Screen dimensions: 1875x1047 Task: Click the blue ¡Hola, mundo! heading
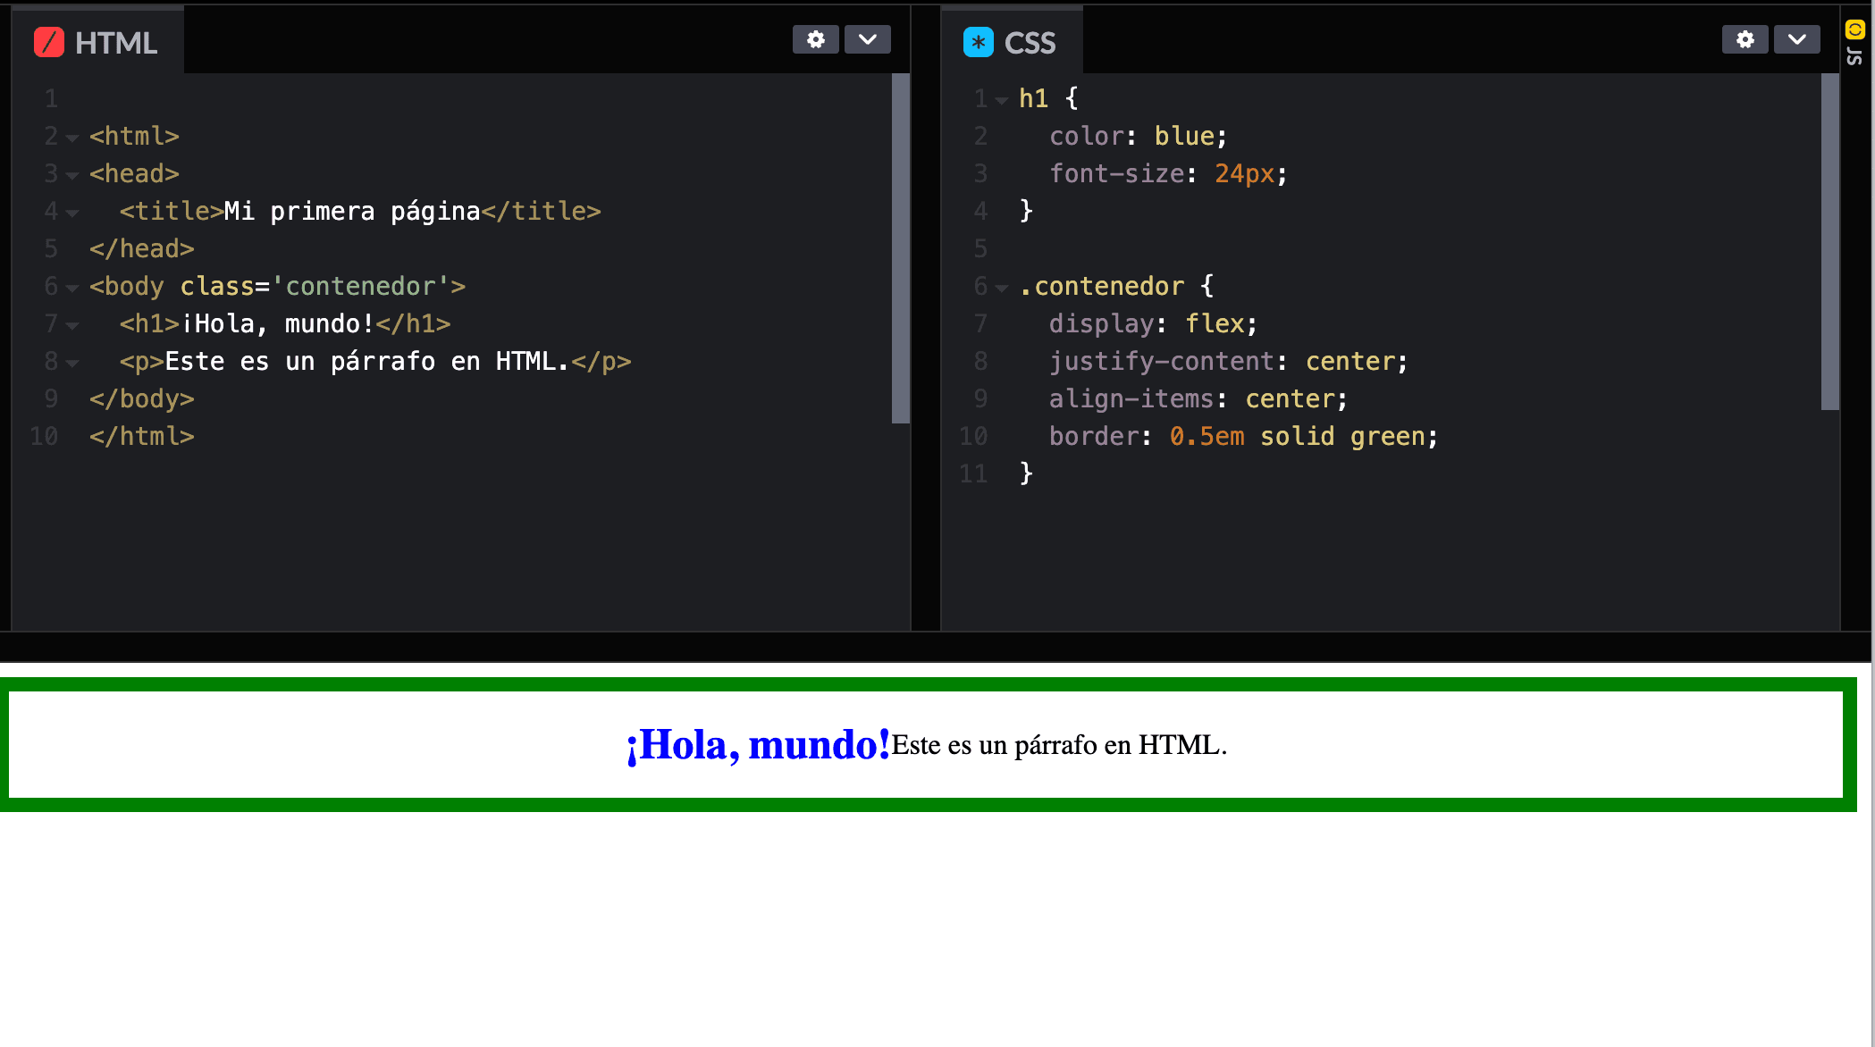coord(758,744)
